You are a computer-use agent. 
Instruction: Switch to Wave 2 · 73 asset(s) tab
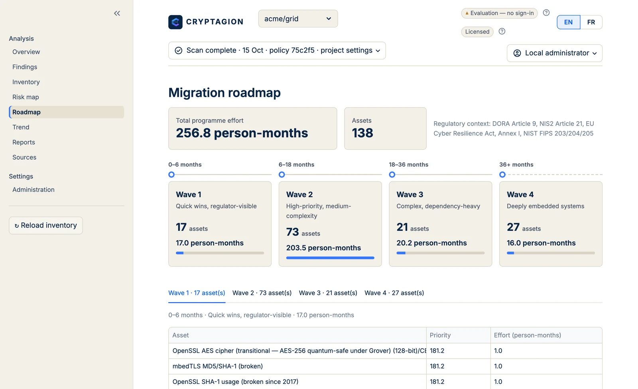262,293
